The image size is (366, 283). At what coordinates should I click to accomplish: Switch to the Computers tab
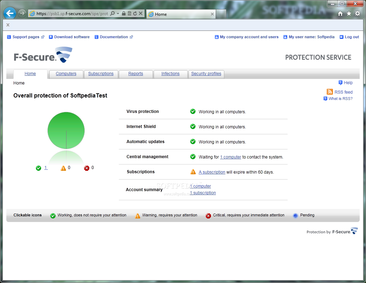[66, 74]
